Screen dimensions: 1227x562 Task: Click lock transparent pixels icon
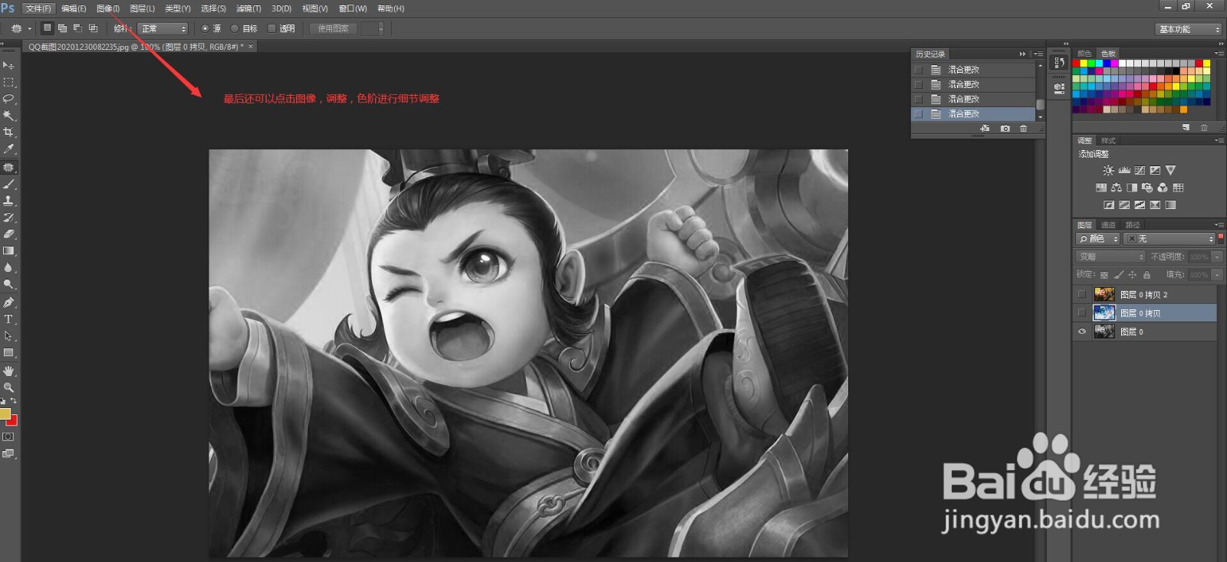[1104, 275]
